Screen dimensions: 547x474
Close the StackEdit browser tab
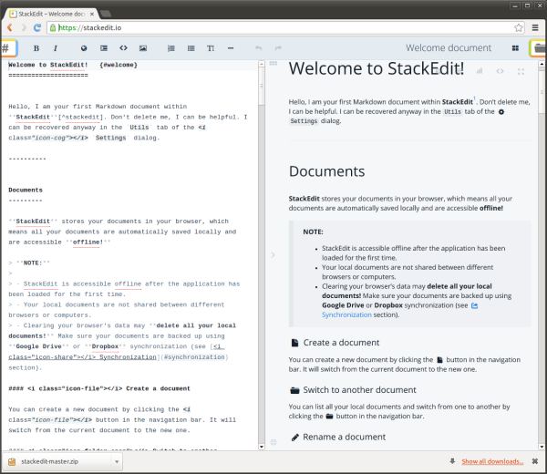pos(92,14)
